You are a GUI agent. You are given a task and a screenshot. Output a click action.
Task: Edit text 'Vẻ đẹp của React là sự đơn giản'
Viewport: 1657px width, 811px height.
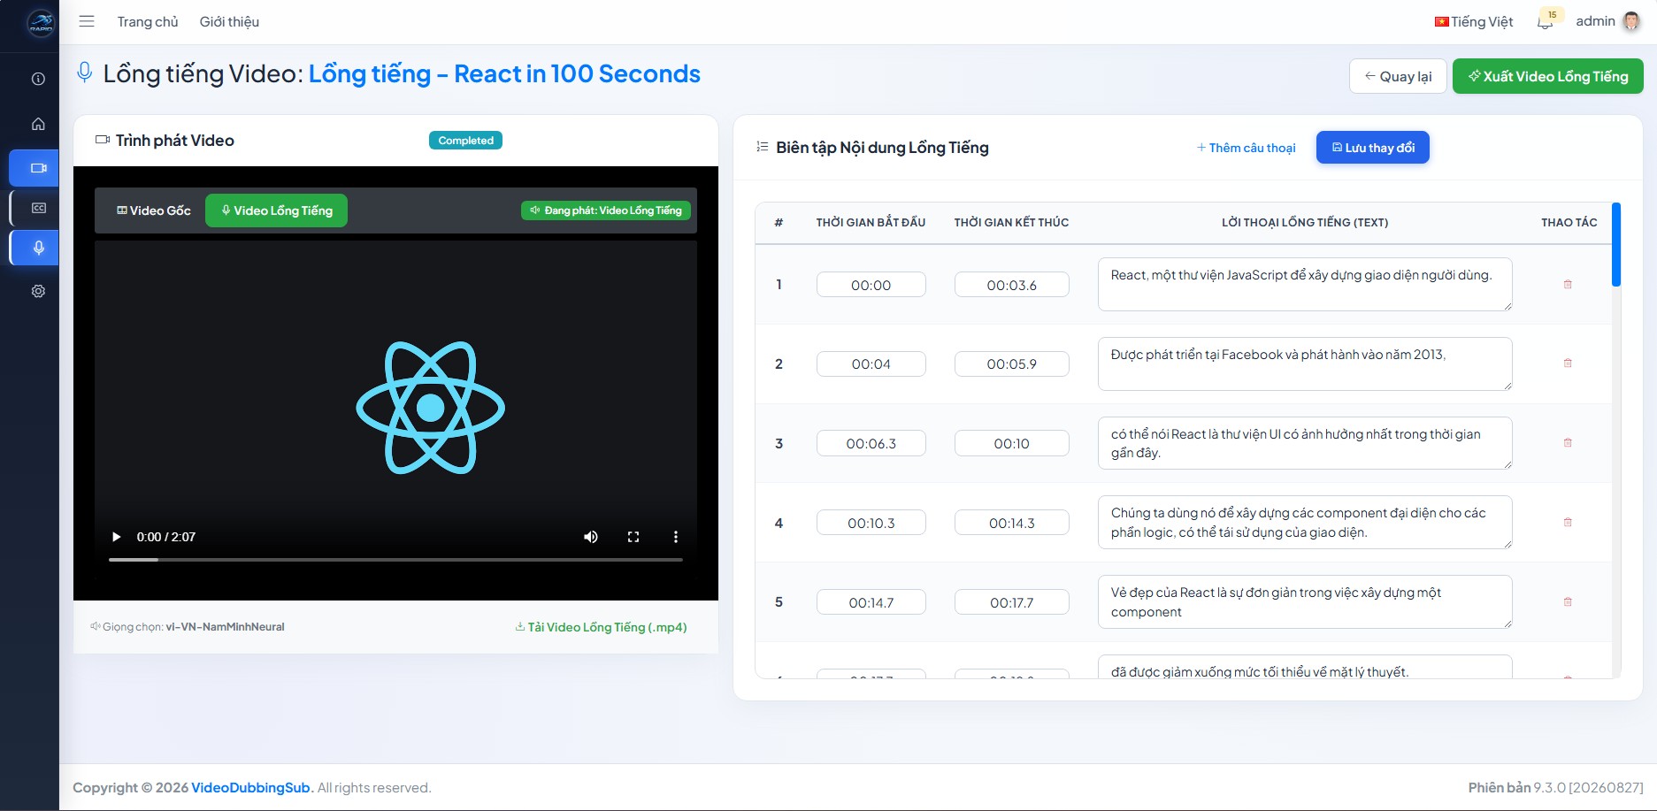pos(1305,602)
